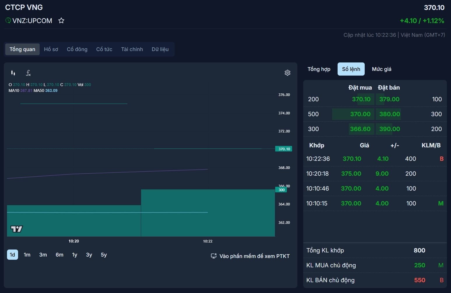Image resolution: width=451 pixels, height=293 pixels.
Task: Select the 1m chart timeframe
Action: click(27, 255)
